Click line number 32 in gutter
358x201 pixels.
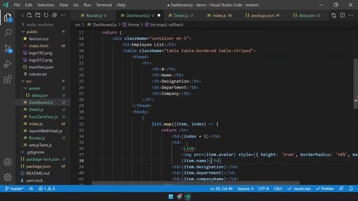click(x=81, y=124)
